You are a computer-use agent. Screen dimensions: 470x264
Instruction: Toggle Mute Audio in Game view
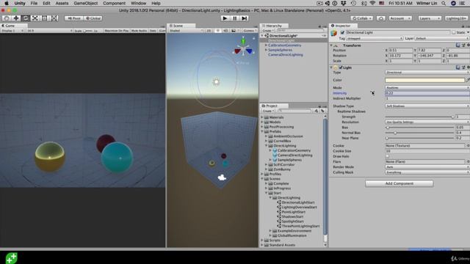tap(139, 31)
